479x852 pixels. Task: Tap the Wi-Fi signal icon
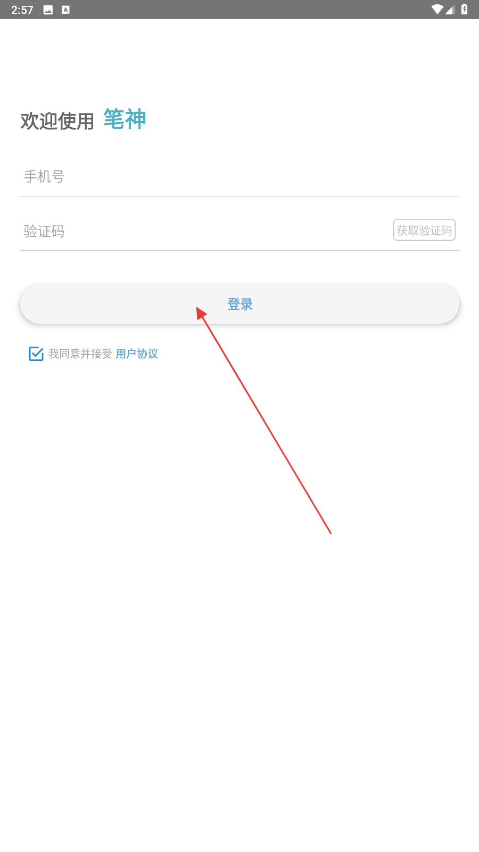pos(437,10)
